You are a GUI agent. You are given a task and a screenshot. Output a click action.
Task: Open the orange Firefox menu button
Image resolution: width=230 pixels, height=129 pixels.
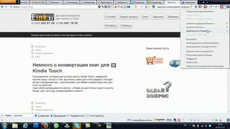(x=8, y=1)
